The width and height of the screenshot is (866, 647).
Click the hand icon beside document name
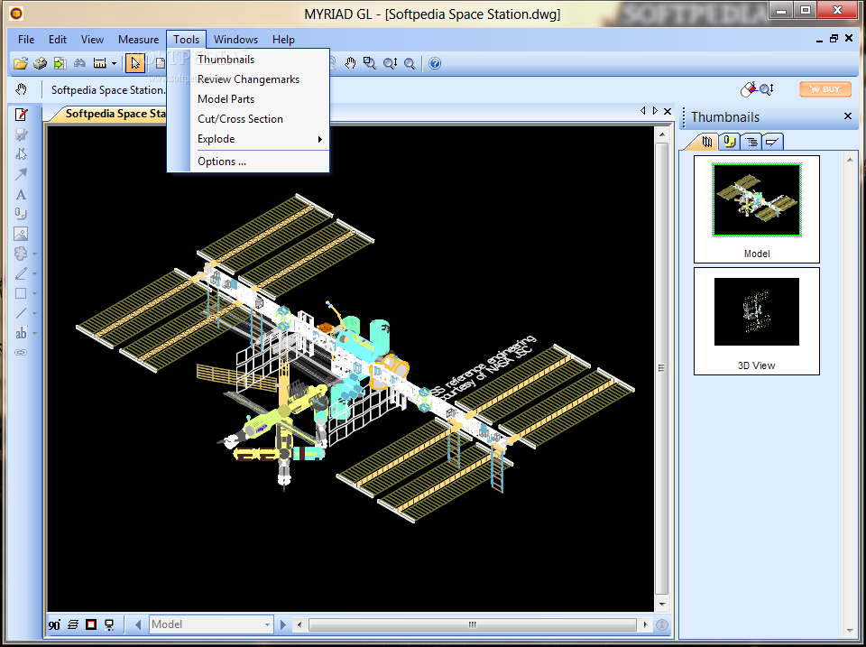tap(21, 89)
